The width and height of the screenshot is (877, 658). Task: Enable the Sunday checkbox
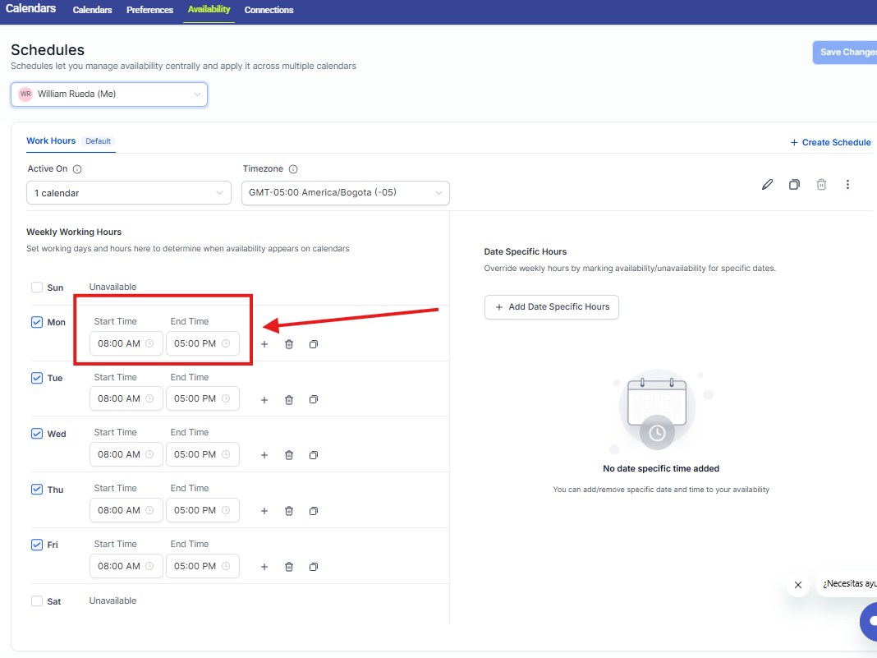(37, 288)
